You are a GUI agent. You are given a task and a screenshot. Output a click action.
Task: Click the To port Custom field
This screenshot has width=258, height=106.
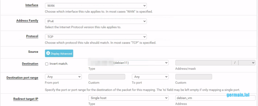pyautogui.click(x=193, y=77)
